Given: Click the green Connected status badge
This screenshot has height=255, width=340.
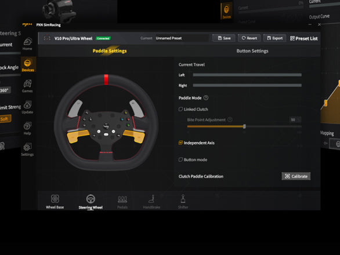Looking at the screenshot, I should click(x=103, y=38).
